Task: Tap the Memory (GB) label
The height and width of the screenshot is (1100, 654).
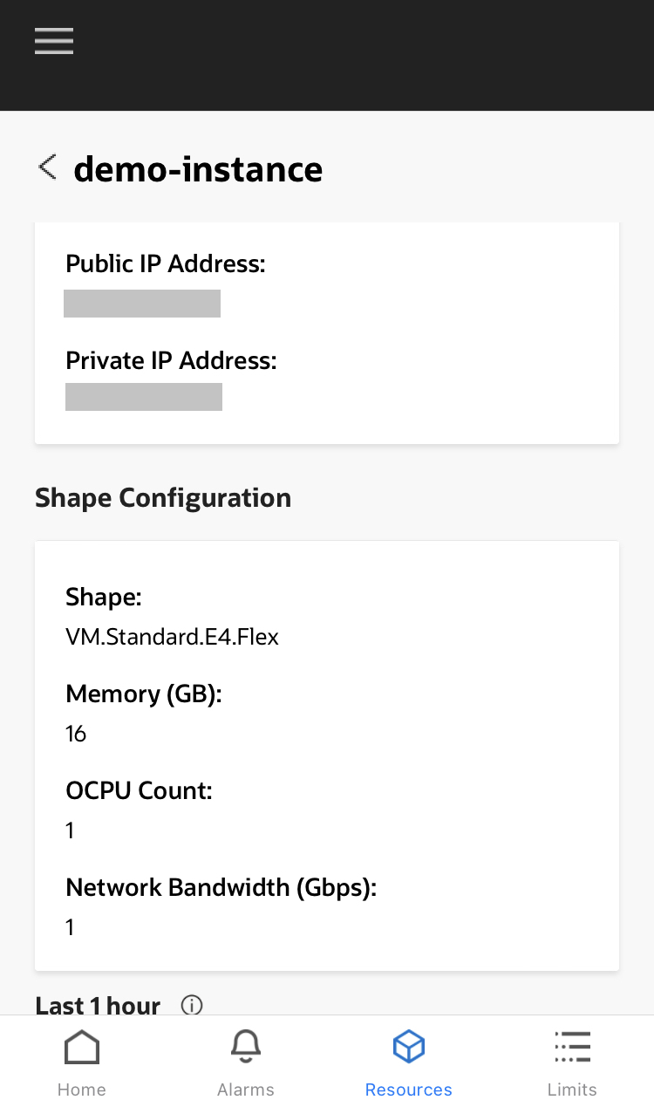Action: click(x=144, y=694)
